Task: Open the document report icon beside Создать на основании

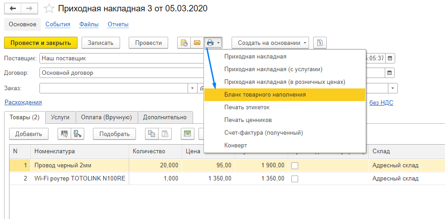Action: [320, 43]
